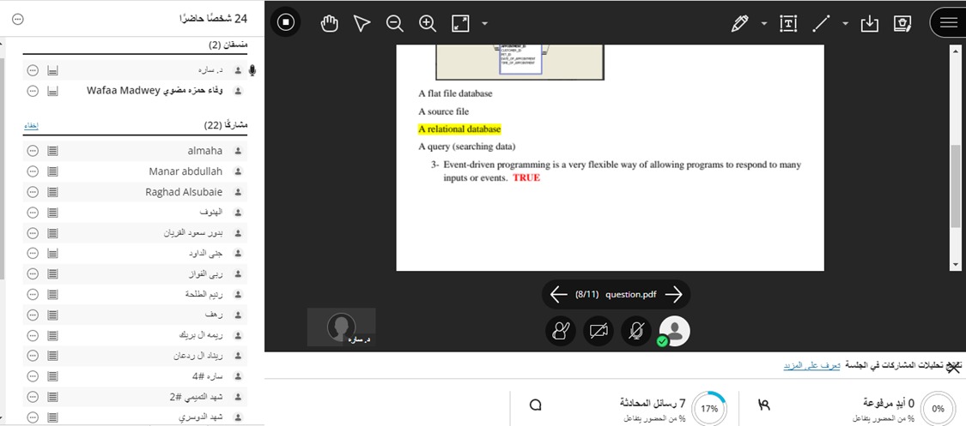The width and height of the screenshot is (966, 426).
Task: Open the session hamburger menu
Action: tap(948, 23)
